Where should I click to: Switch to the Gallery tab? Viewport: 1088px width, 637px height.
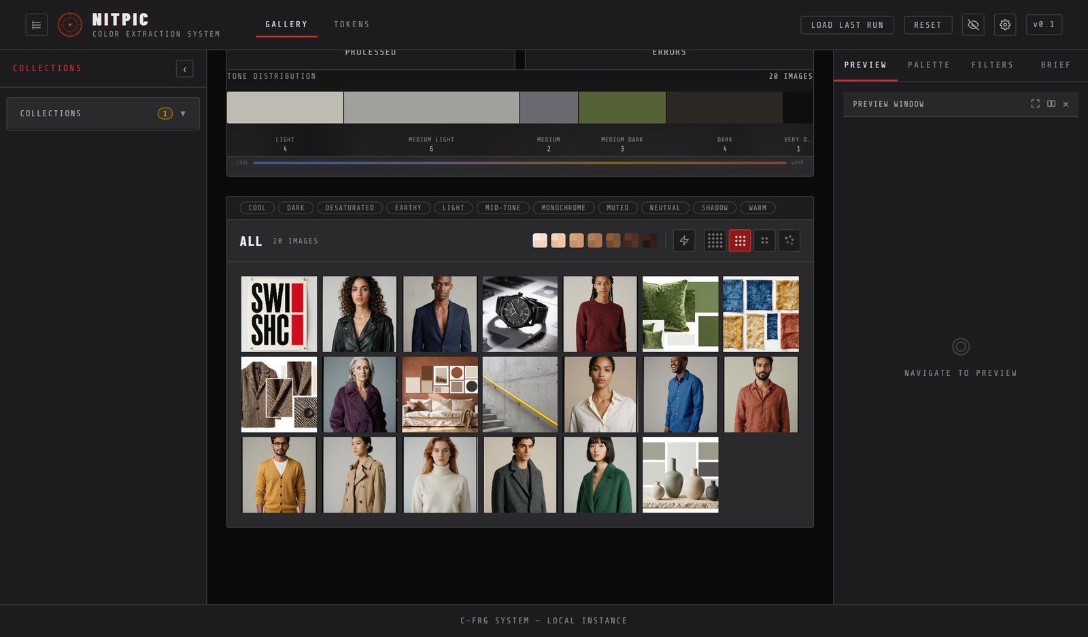(286, 24)
